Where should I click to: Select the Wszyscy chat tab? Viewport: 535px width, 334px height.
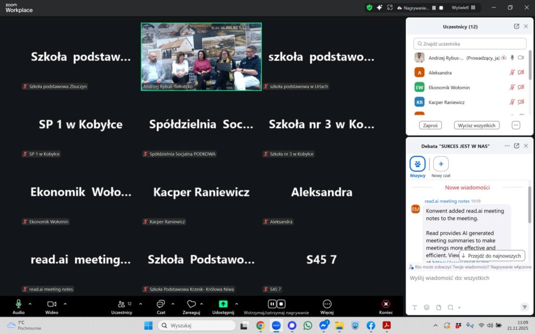coord(417,164)
